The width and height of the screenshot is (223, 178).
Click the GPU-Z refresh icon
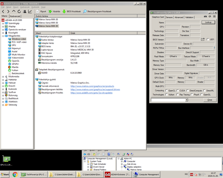click(x=210, y=16)
